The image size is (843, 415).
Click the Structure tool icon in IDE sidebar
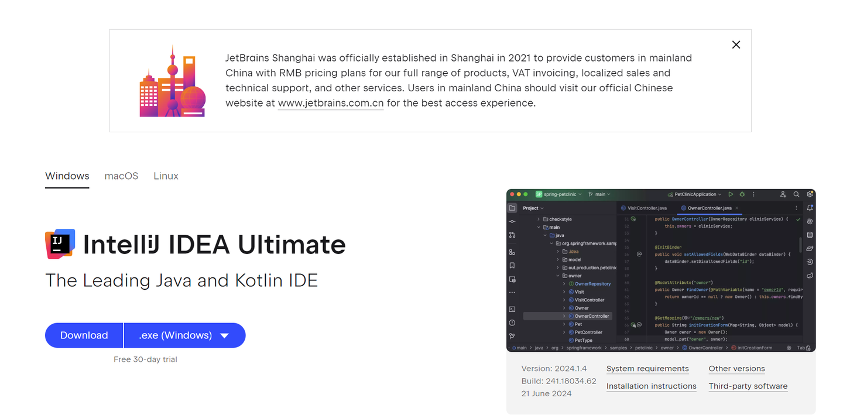tap(512, 252)
